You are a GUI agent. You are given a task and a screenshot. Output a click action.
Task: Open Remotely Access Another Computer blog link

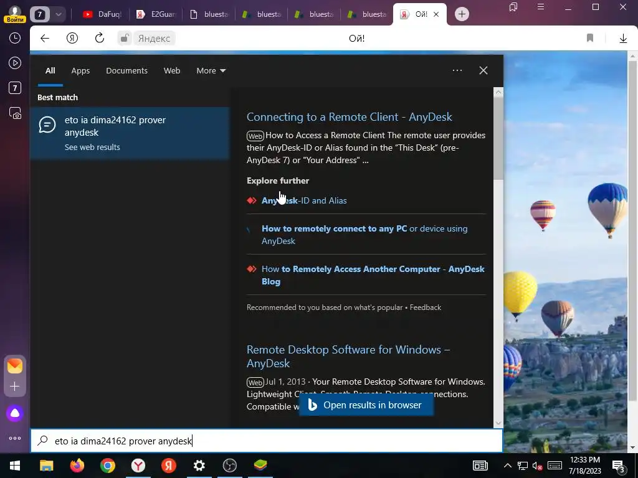click(x=373, y=275)
